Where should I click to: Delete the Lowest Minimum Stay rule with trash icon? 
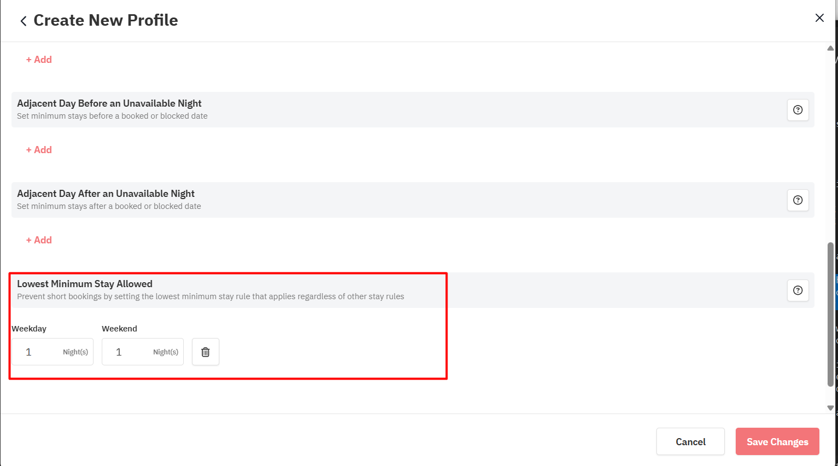click(206, 352)
